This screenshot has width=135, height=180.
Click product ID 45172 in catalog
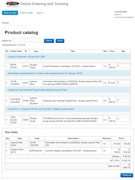(26, 66)
